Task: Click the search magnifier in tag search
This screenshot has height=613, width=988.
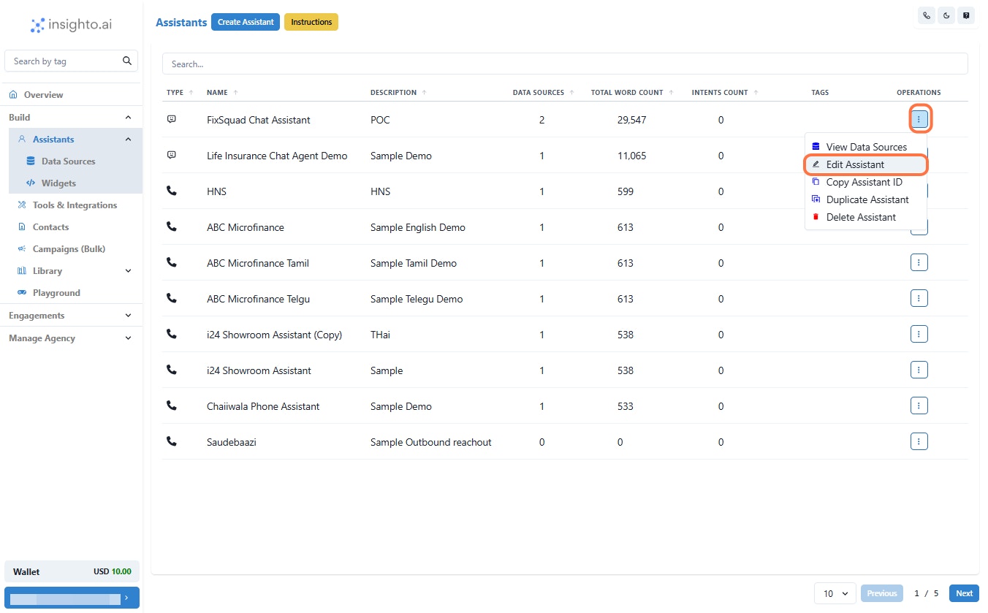Action: tap(127, 61)
